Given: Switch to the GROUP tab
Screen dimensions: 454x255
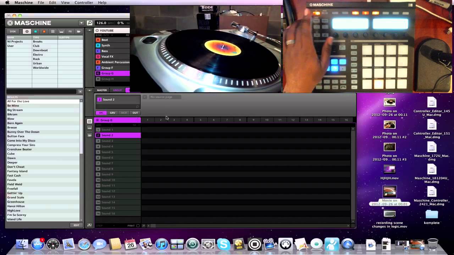Looking at the screenshot, I should 117,90.
